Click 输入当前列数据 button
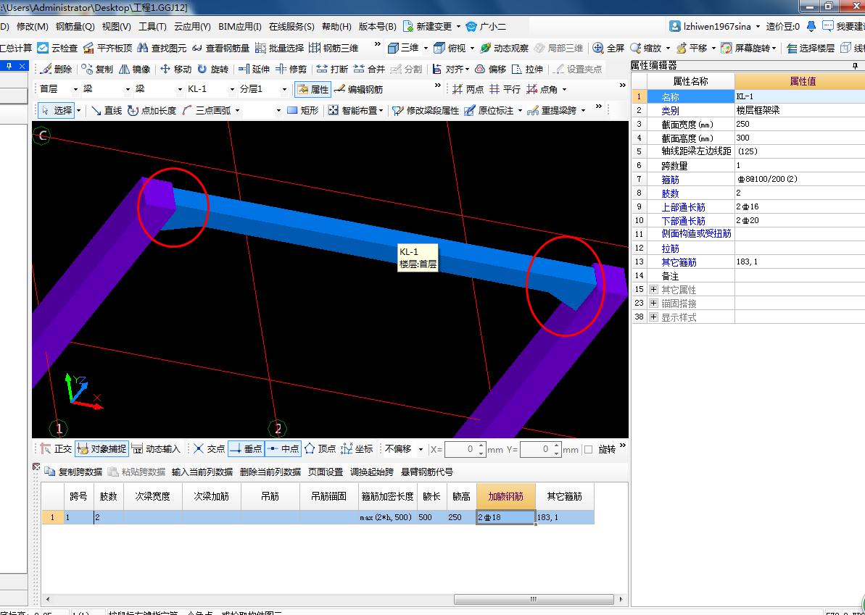865x615 pixels. 202,472
